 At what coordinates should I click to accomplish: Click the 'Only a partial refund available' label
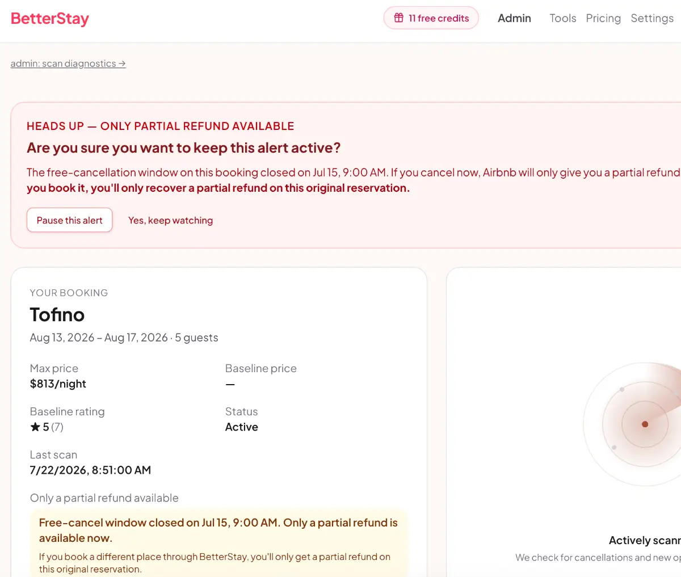(x=104, y=498)
